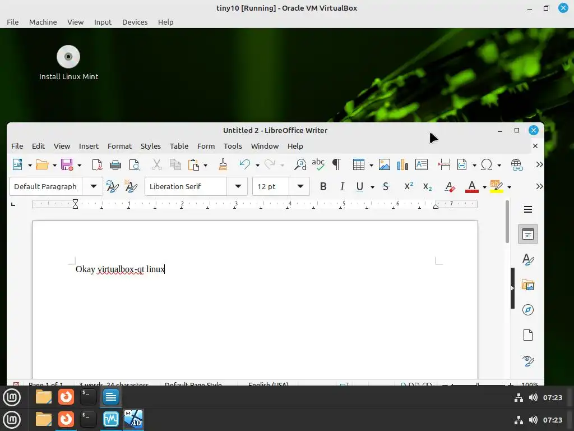This screenshot has height=431, width=574.
Task: Open the Paste options dropdown arrow
Action: [x=205, y=166]
